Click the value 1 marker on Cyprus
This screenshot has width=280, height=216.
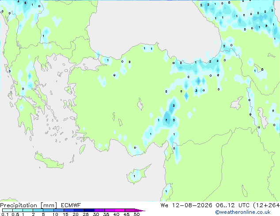point(134,176)
